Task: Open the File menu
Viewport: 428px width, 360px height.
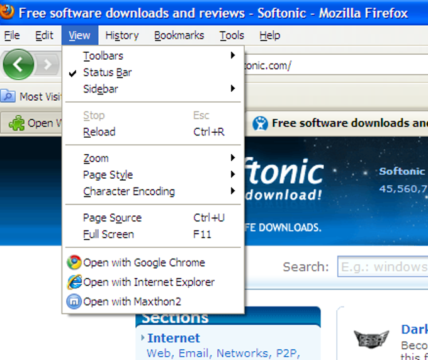Action: click(x=12, y=35)
